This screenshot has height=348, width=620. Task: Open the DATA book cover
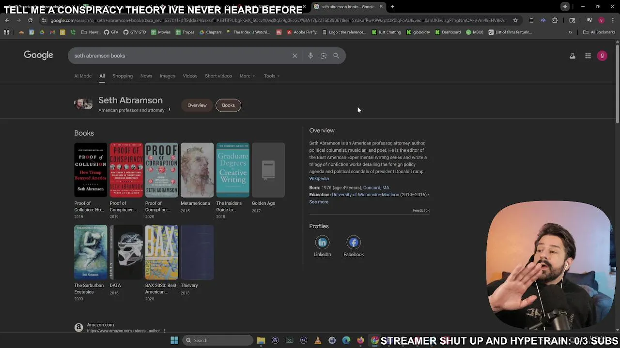tap(126, 252)
